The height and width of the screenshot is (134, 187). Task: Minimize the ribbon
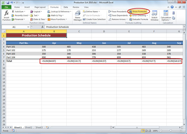point(168,7)
